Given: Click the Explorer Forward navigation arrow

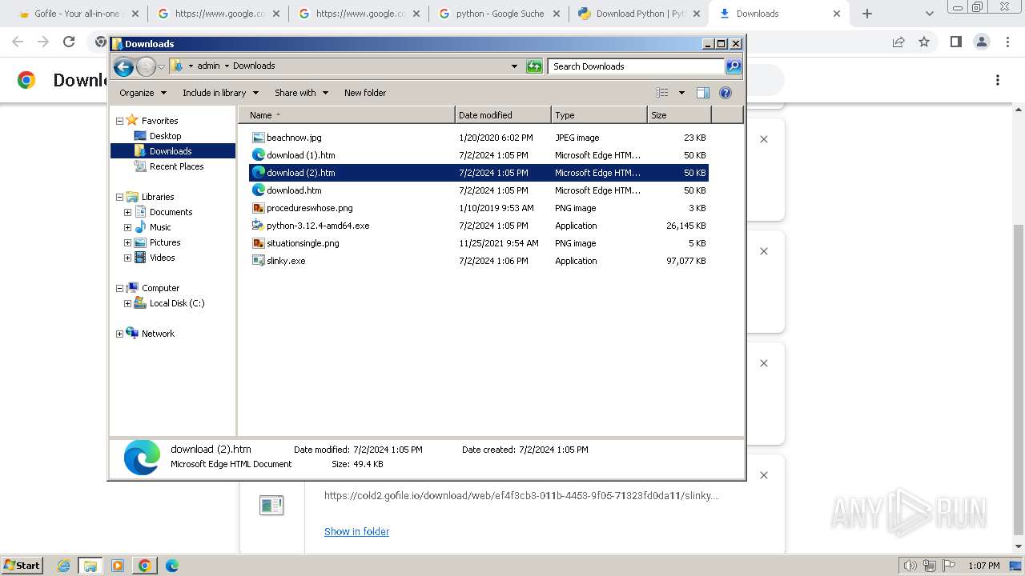Looking at the screenshot, I should pyautogui.click(x=146, y=66).
